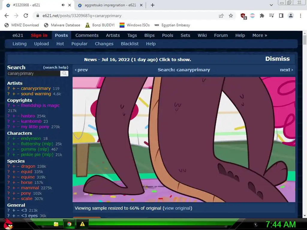Image resolution: width=307 pixels, height=230 pixels.
Task: Open the Malware Database bookmark
Action: 62,25
